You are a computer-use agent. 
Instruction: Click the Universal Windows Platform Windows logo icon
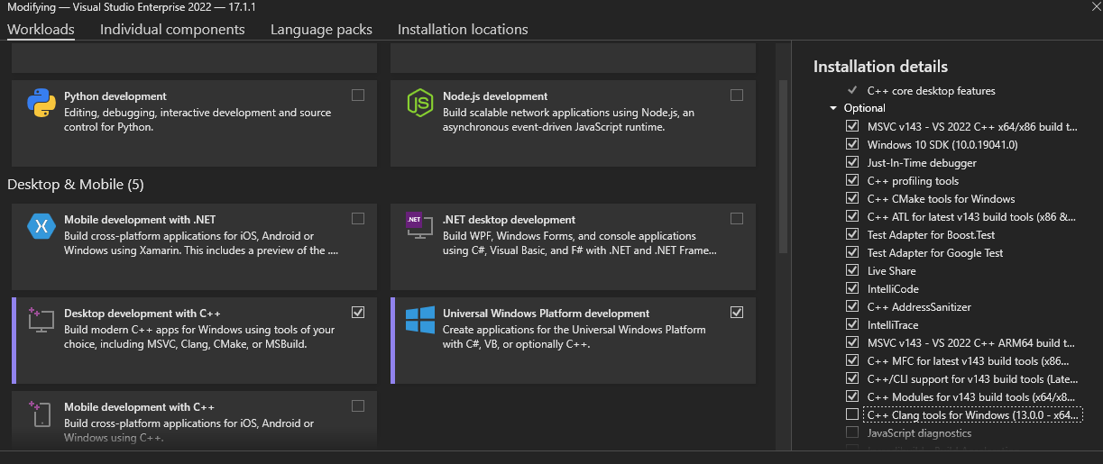coord(420,320)
